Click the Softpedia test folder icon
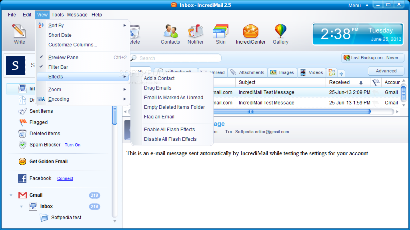The image size is (410, 230). click(44, 218)
